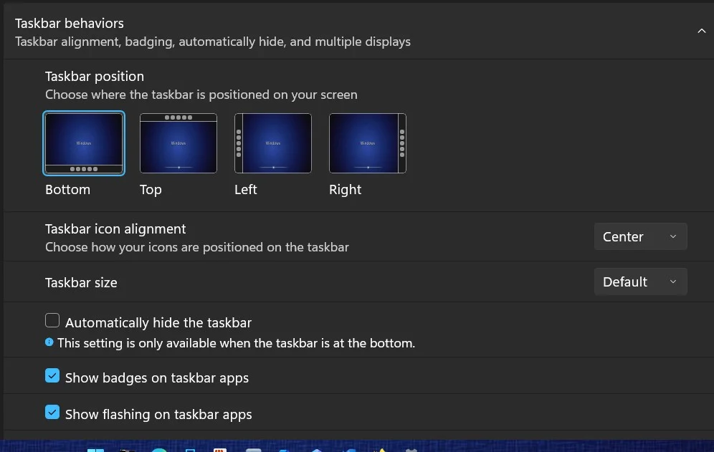
Task: Click the 'Taskbar position' heading text
Action: tap(94, 76)
